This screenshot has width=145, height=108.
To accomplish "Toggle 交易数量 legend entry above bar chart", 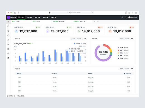I will coord(77,44).
